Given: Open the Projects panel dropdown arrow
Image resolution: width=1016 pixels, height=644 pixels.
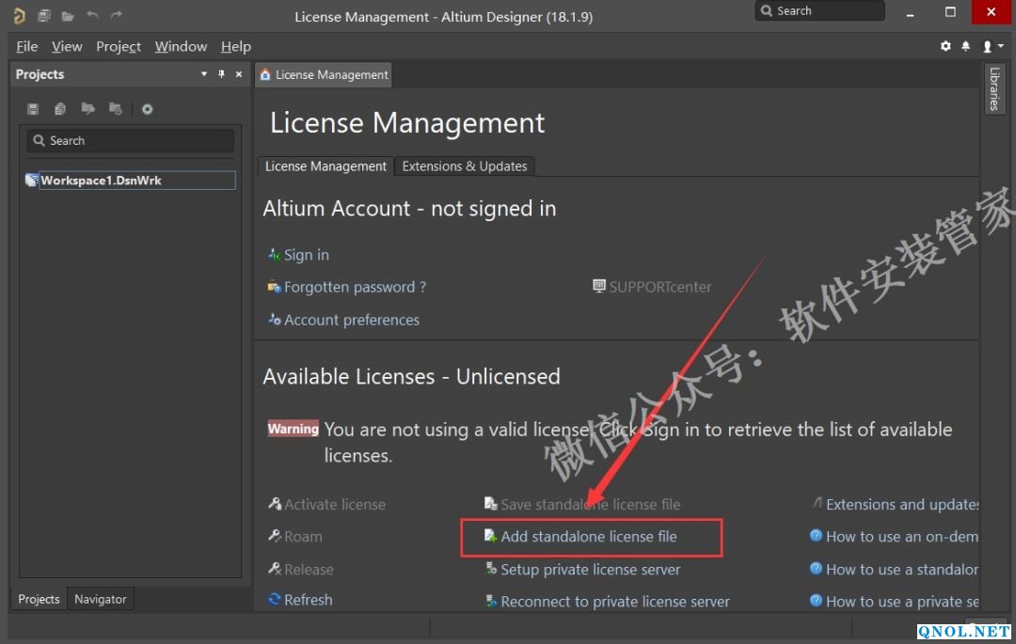Looking at the screenshot, I should pos(204,74).
